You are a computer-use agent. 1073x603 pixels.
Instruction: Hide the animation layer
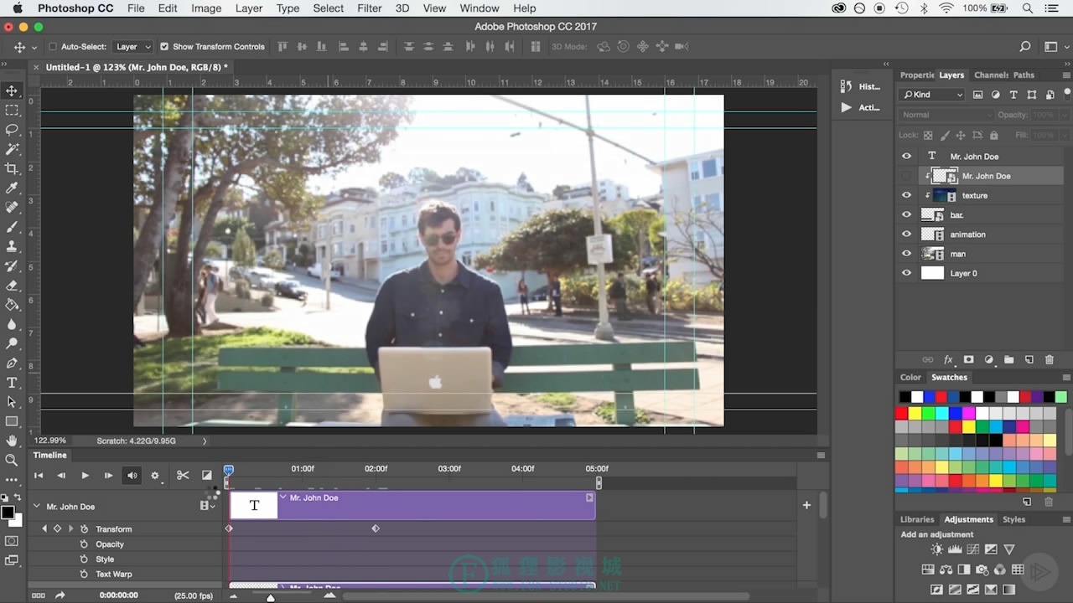[x=906, y=234]
